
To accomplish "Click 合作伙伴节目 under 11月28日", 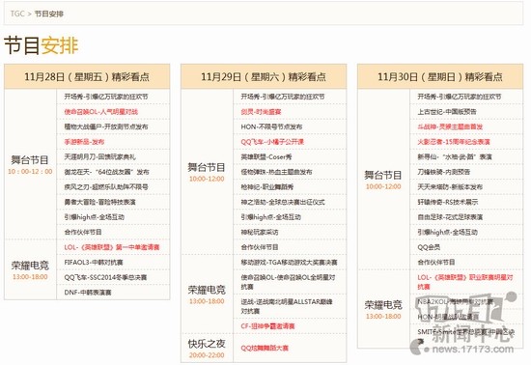I will [83, 233].
